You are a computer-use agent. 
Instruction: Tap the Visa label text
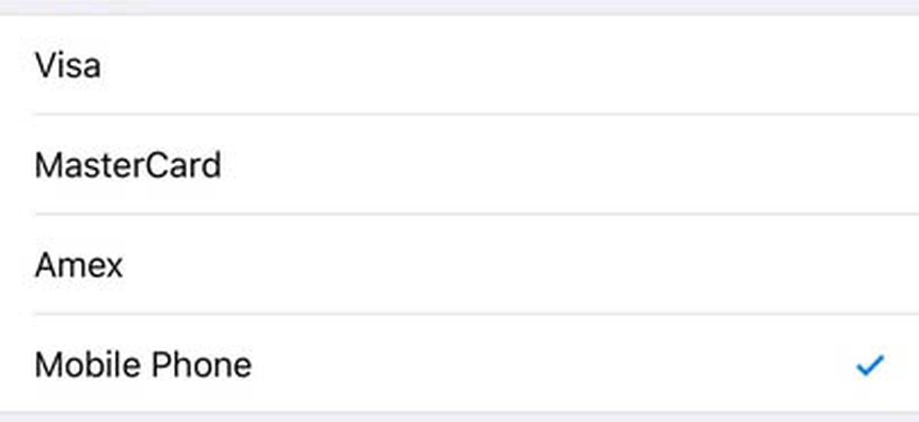click(68, 65)
